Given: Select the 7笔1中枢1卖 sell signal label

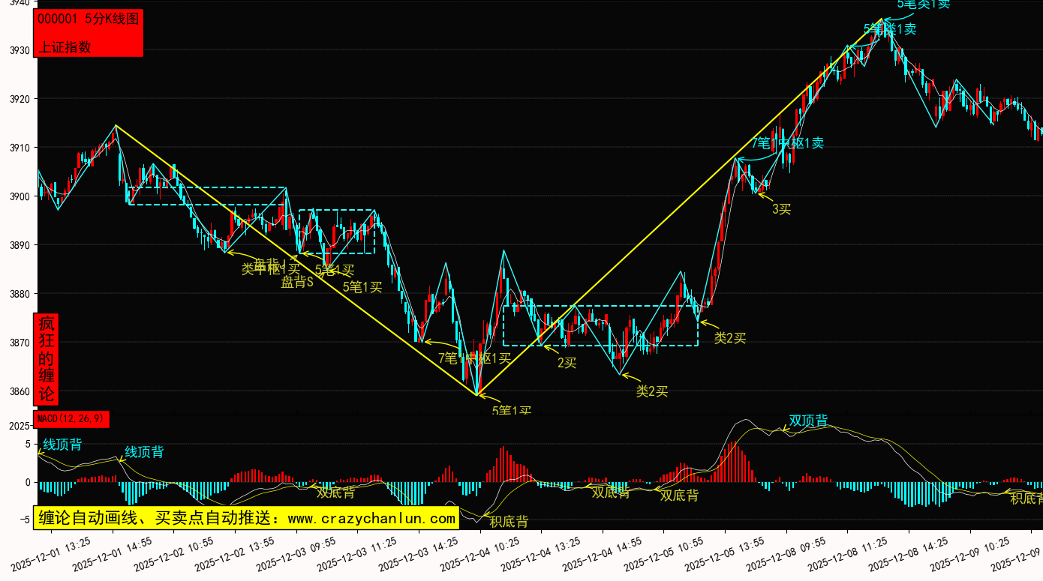Looking at the screenshot, I should pos(788,143).
